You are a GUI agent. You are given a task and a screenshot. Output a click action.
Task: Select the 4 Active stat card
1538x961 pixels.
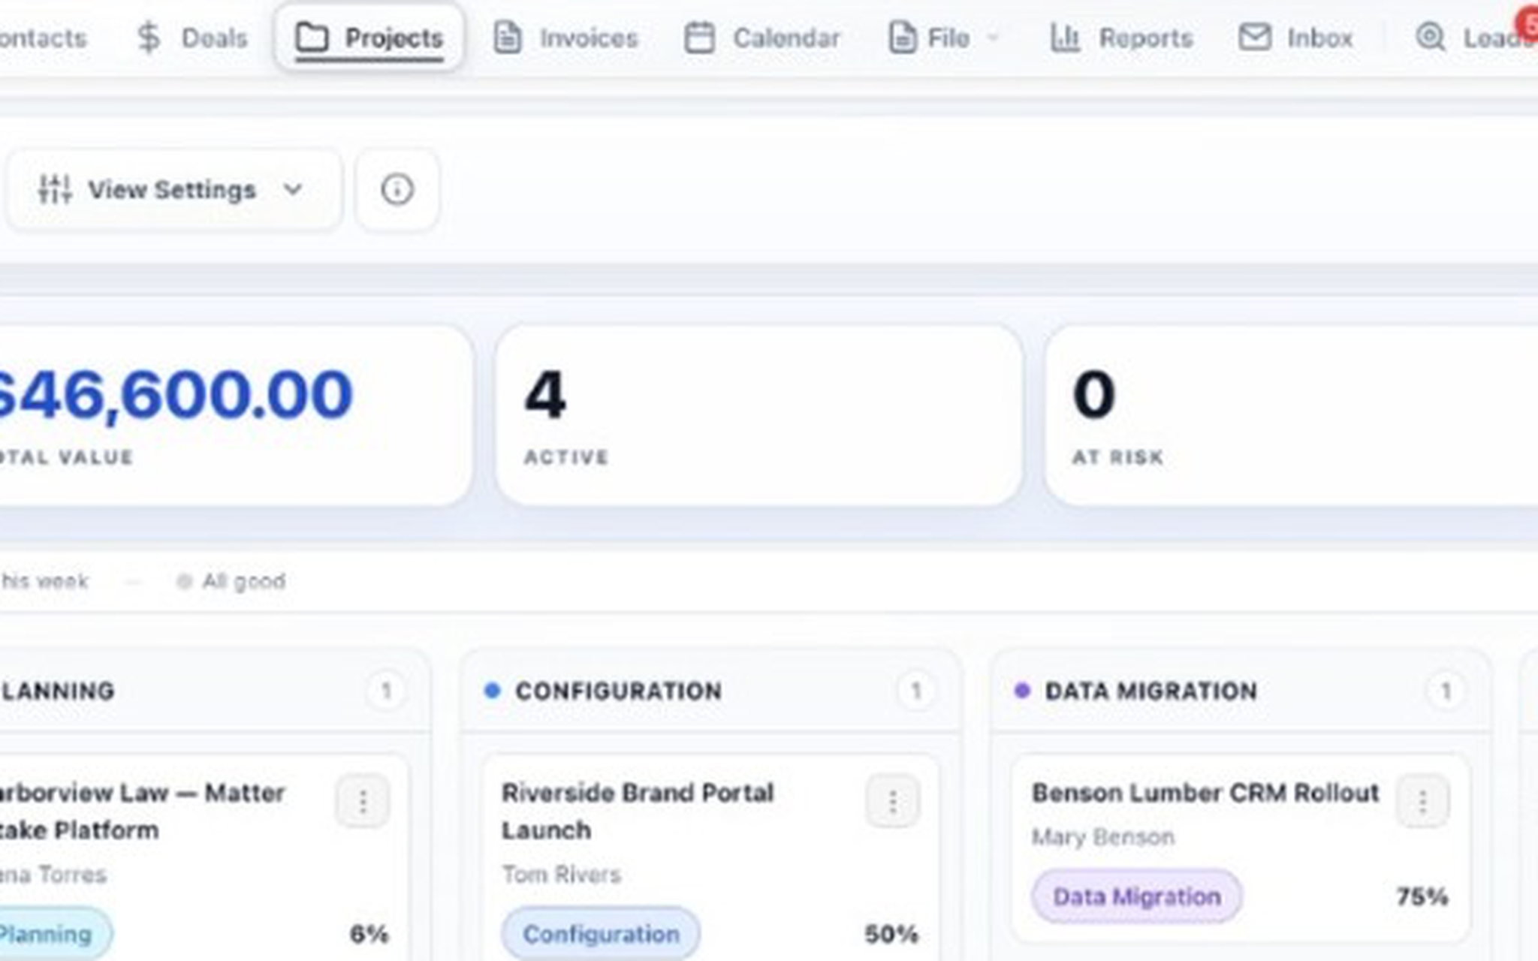point(758,415)
